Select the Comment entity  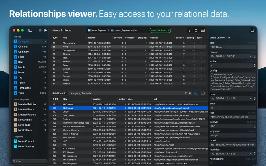click(x=30, y=52)
